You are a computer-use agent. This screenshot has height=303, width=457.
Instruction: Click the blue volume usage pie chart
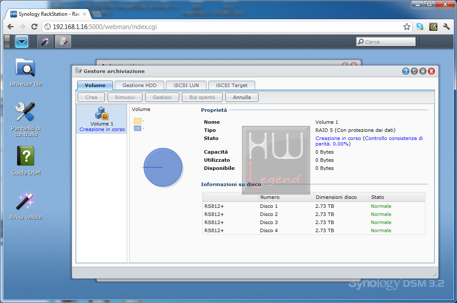pyautogui.click(x=163, y=167)
